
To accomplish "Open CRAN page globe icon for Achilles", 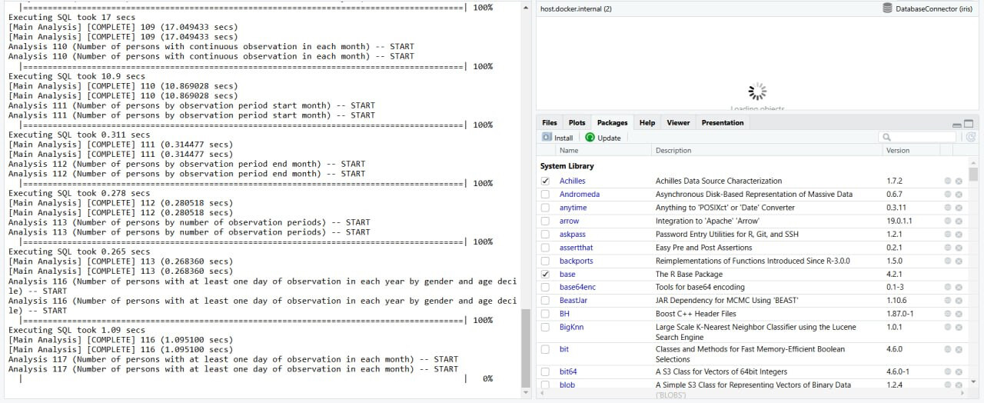I will [948, 181].
